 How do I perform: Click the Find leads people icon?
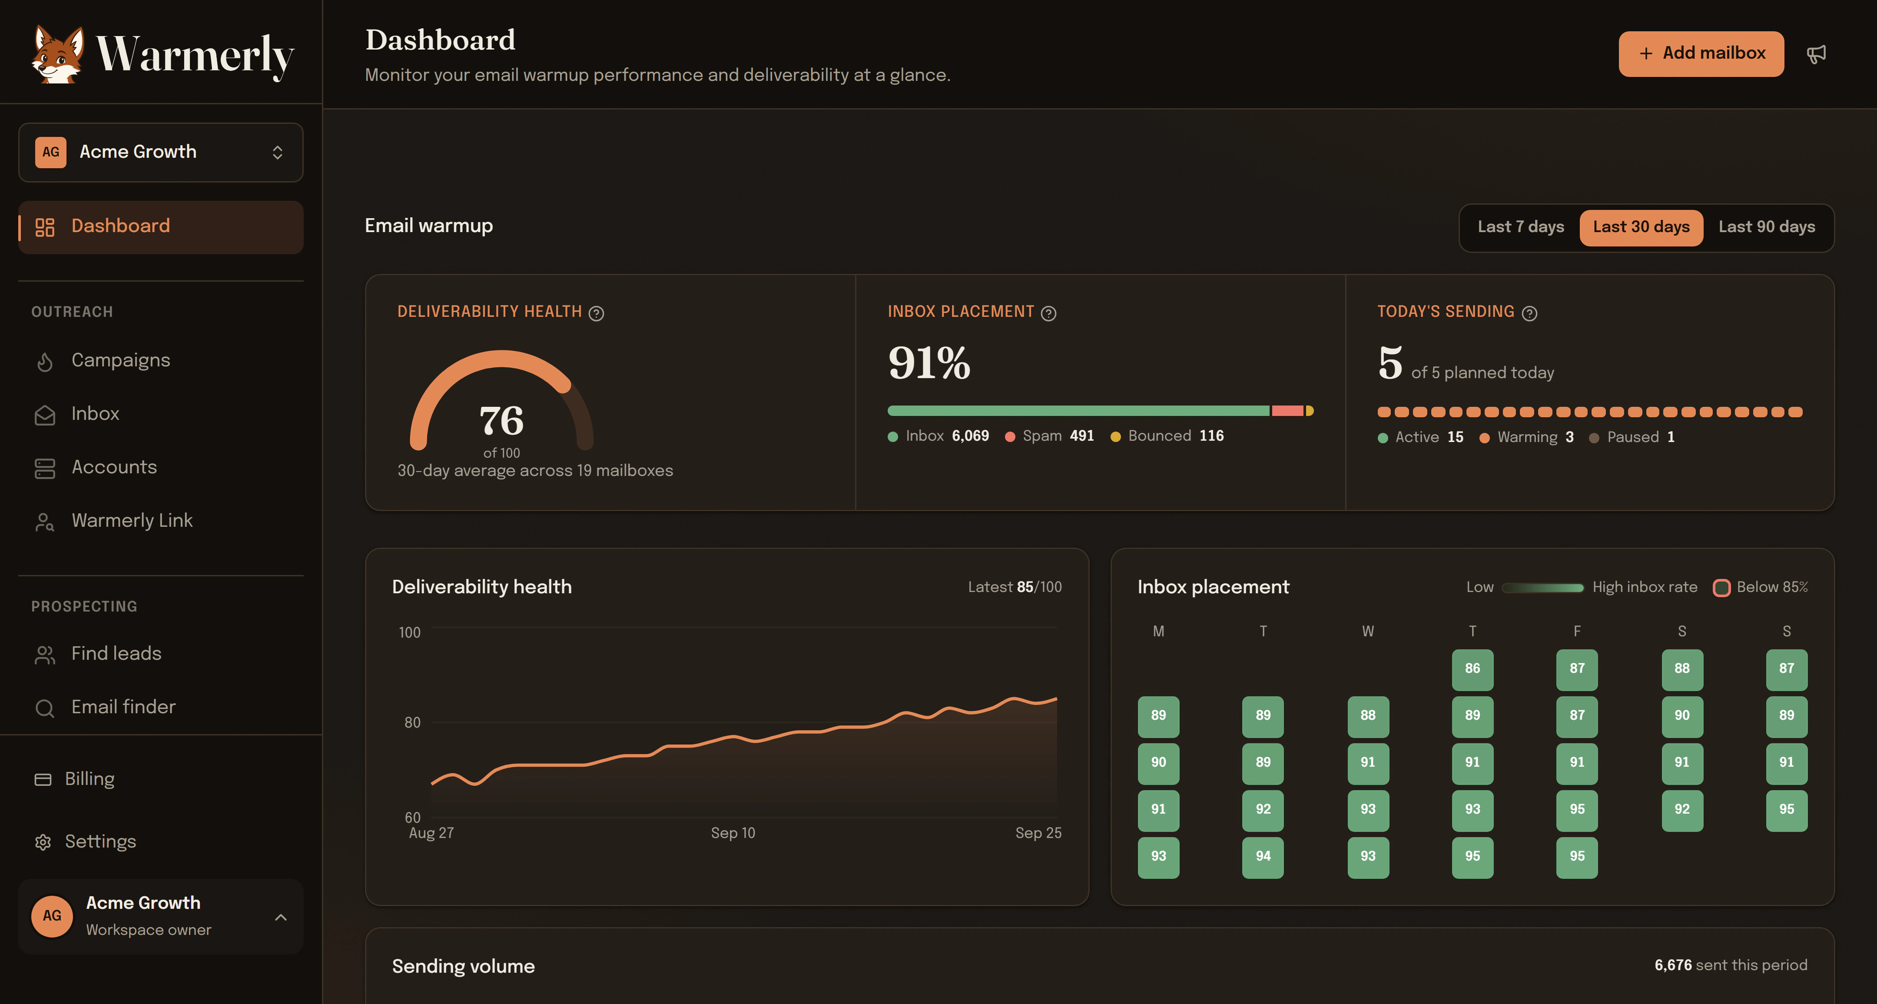tap(45, 655)
